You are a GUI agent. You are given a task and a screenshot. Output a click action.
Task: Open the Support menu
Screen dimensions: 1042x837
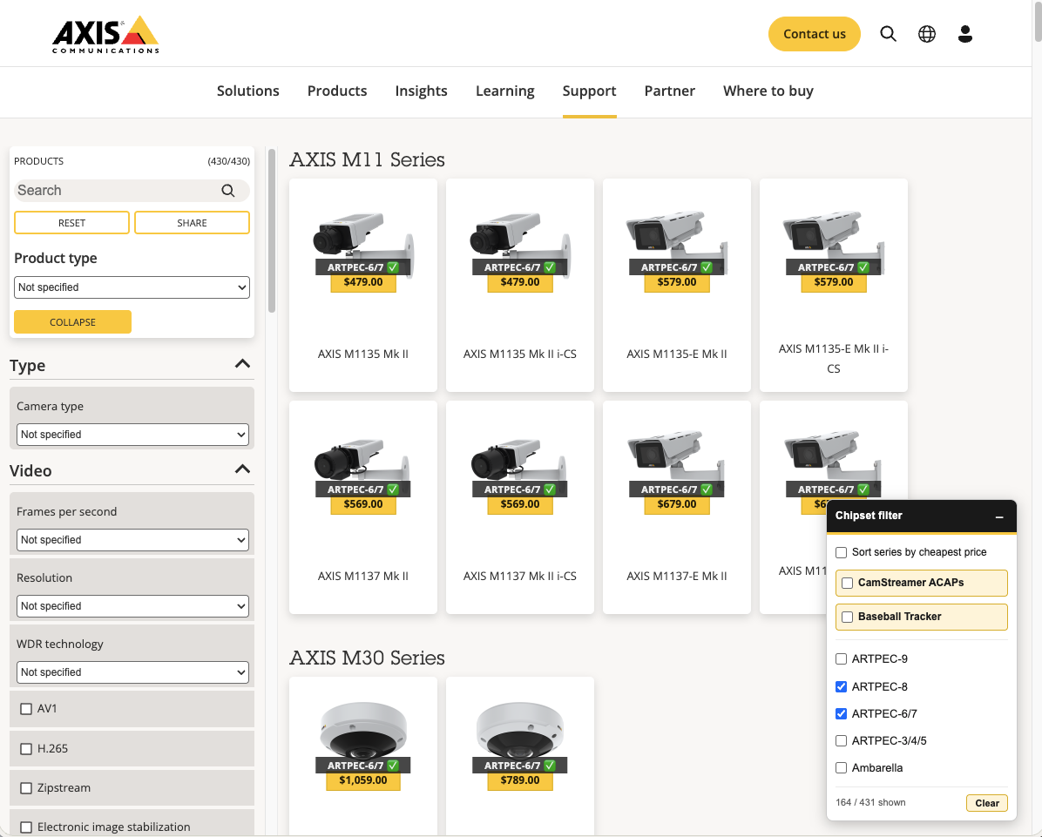click(x=590, y=91)
